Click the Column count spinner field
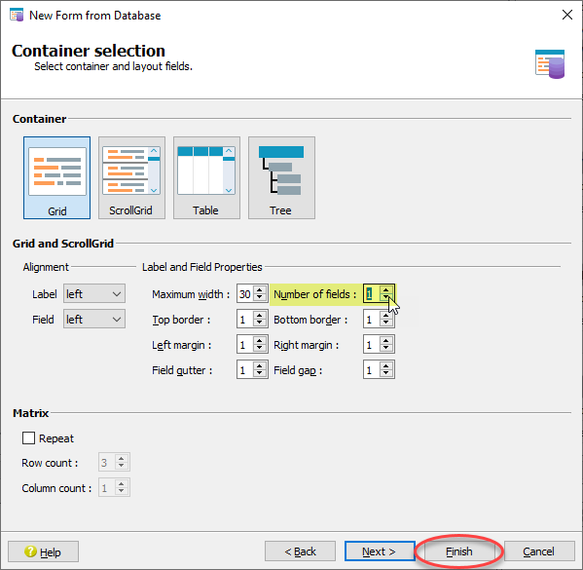 tap(114, 488)
